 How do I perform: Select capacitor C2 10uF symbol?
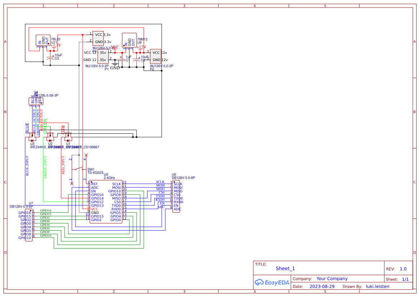pyautogui.click(x=137, y=60)
